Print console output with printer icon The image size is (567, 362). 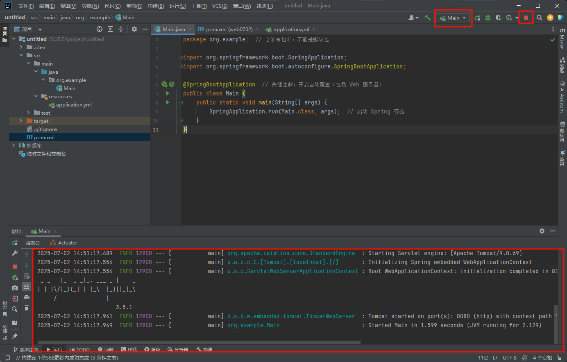click(x=27, y=297)
